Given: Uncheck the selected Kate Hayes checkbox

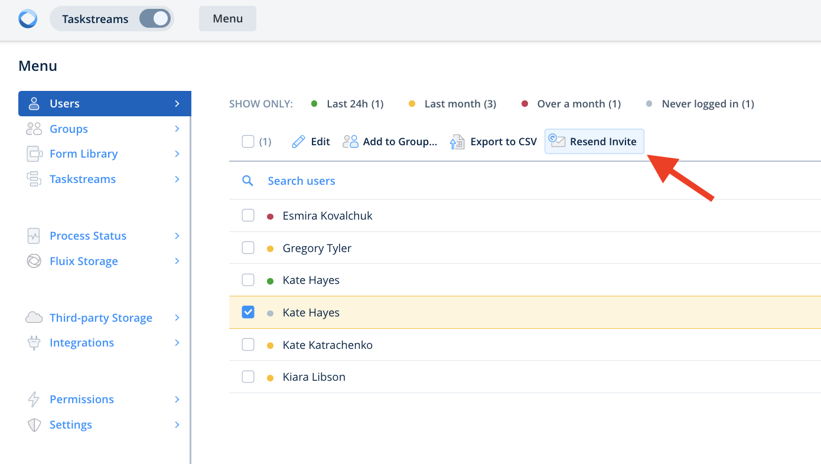Looking at the screenshot, I should (x=248, y=312).
